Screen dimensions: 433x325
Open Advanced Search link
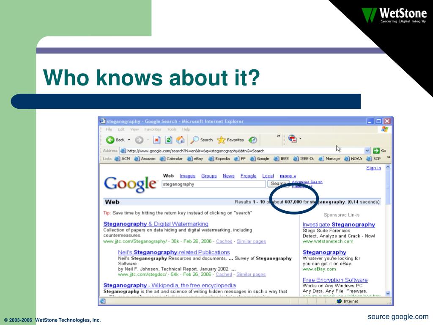tap(307, 182)
